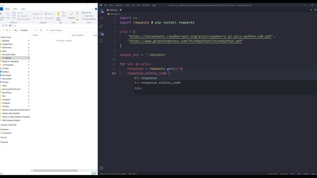Split the VS Code editor to the right
This screenshot has width=317, height=178.
click(x=315, y=10)
